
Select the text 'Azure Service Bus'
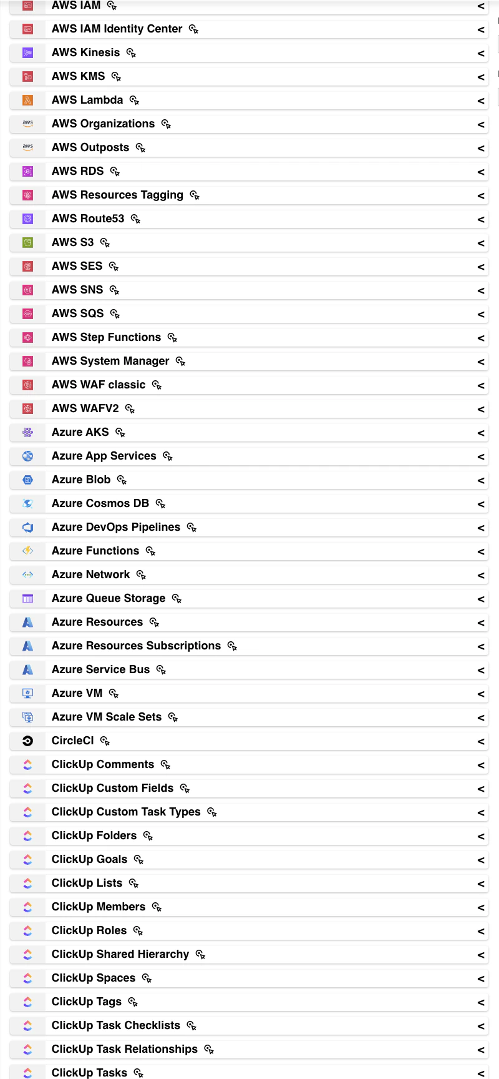[100, 669]
